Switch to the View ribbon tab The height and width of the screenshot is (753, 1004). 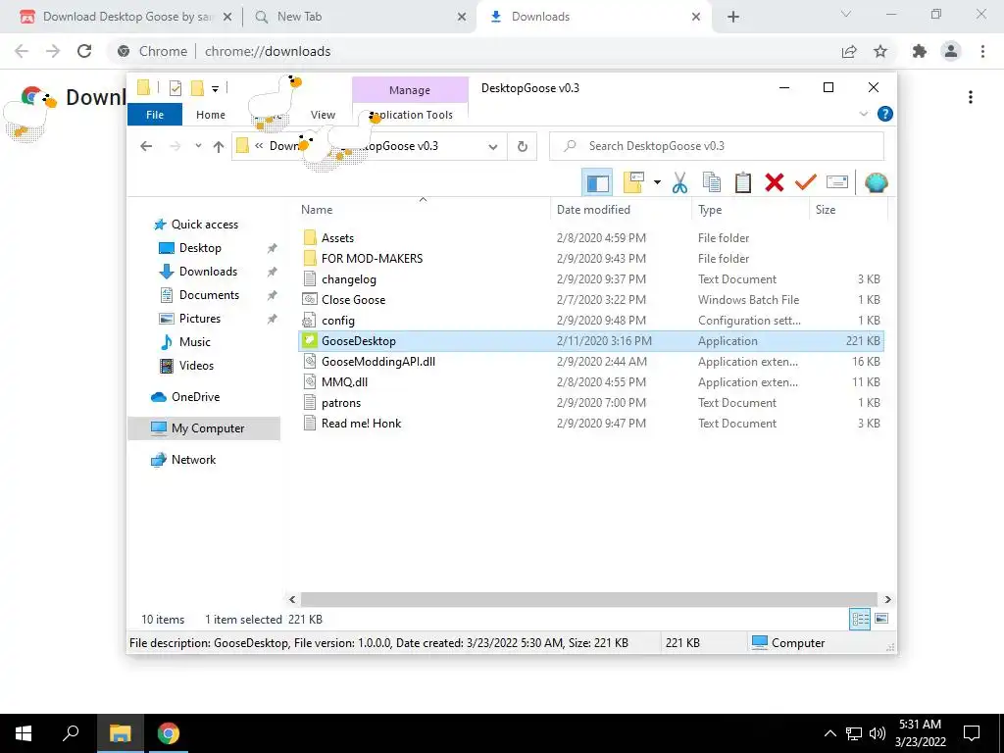[x=323, y=115]
